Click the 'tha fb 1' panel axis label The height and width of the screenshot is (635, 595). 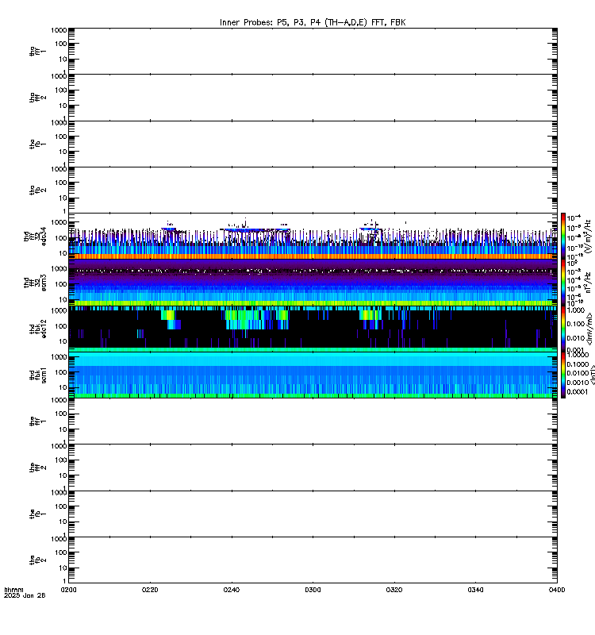[x=37, y=144]
